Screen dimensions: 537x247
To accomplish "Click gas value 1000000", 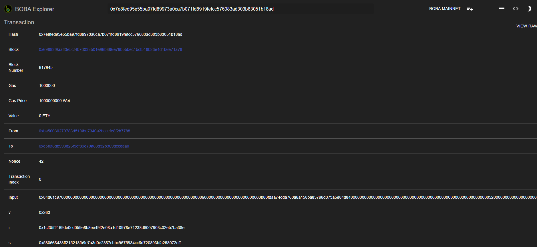I will 47,85.
